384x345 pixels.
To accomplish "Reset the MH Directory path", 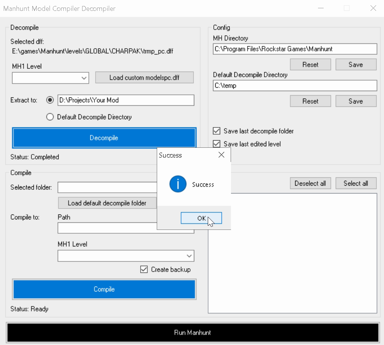I will point(310,64).
